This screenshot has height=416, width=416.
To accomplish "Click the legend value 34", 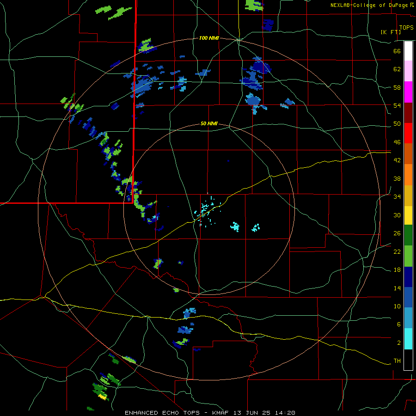I will point(397,196).
